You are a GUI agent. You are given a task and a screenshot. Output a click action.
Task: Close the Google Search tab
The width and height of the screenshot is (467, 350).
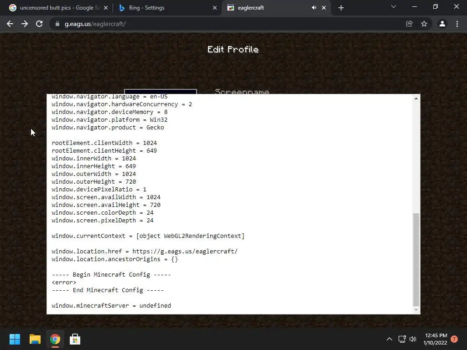point(106,8)
